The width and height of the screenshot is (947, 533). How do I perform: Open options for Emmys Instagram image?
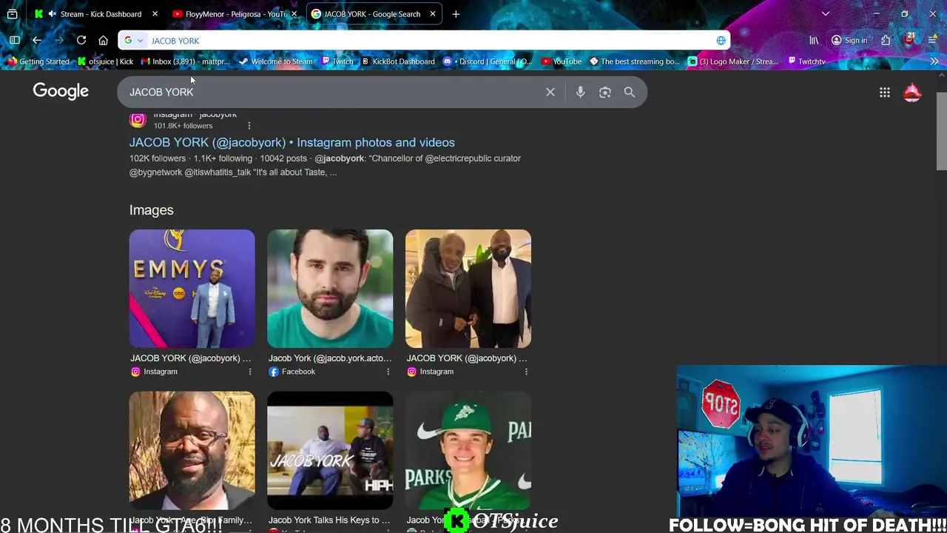[249, 372]
